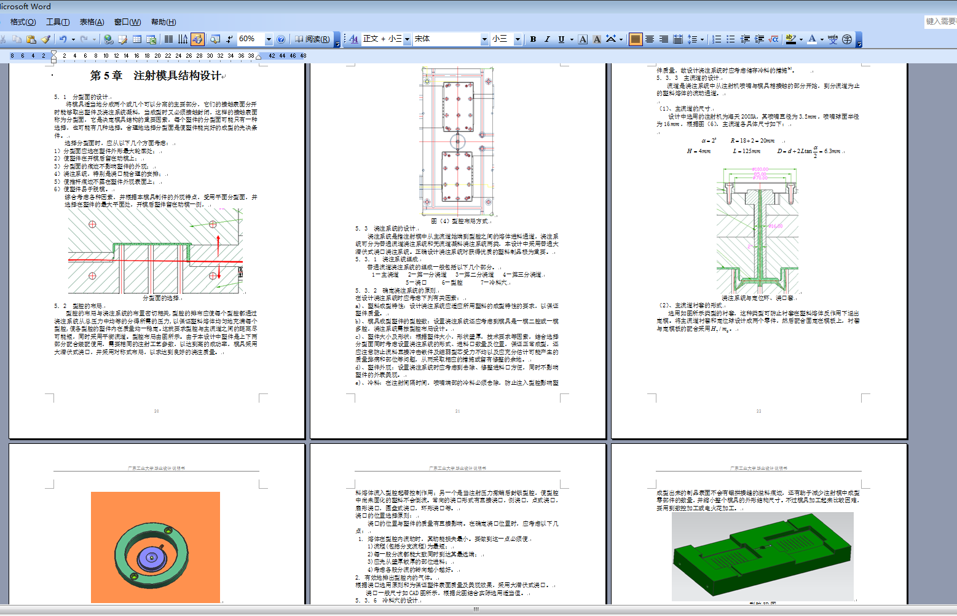This screenshot has height=616, width=957.
Task: Open the 工具(T) menu
Action: [58, 22]
